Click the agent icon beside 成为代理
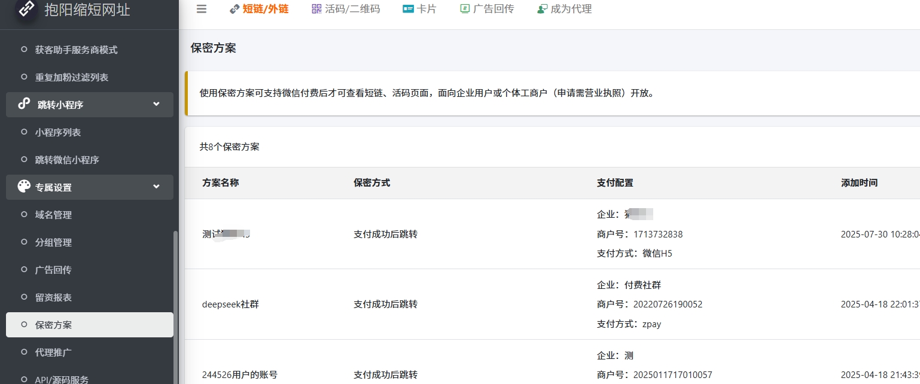 pos(542,9)
